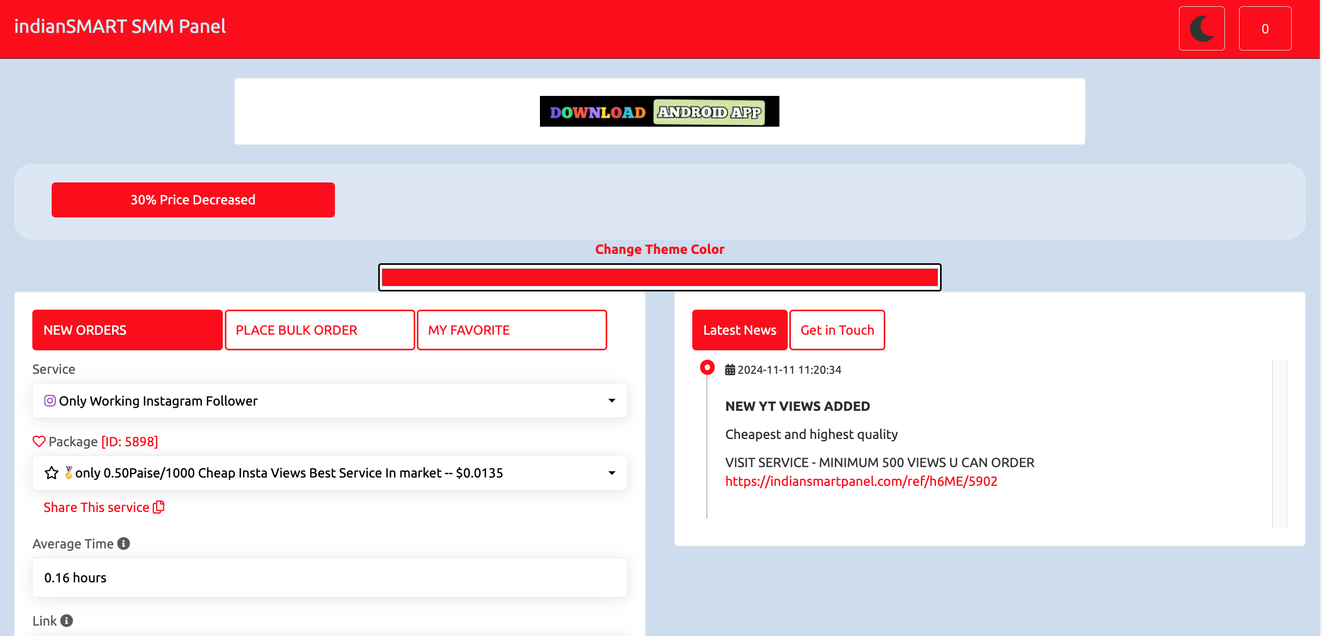Click the copy icon beside Share This service
Screen dimensions: 1323x636
click(158, 507)
